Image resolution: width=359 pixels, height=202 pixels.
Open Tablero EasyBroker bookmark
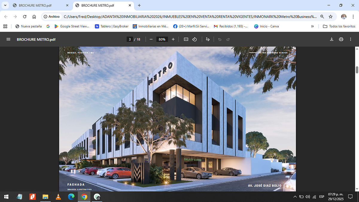tap(112, 26)
